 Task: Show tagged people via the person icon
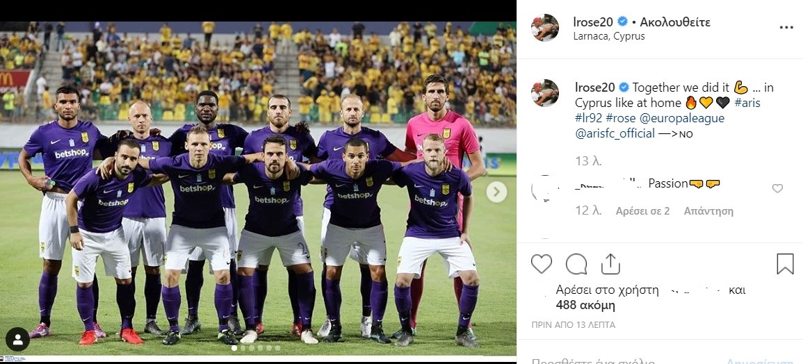pyautogui.click(x=17, y=340)
